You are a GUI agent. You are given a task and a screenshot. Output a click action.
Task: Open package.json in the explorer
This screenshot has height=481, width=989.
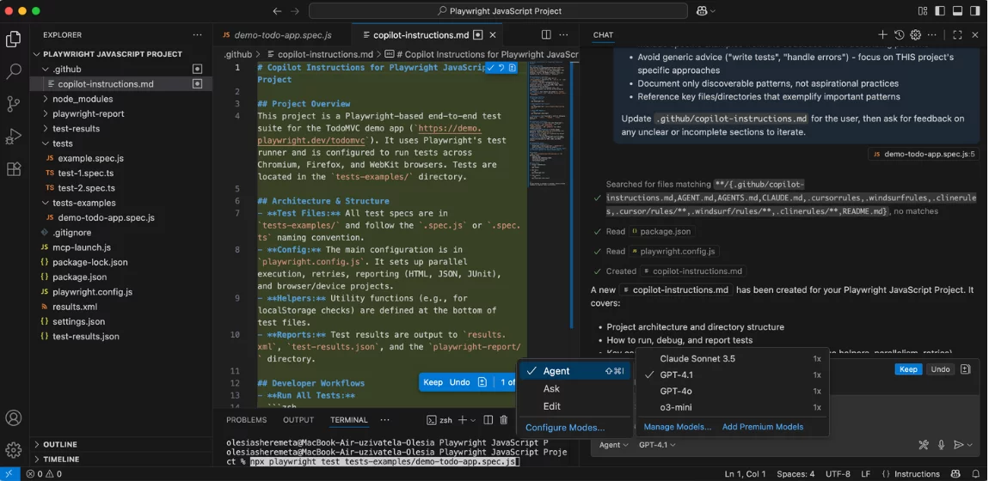click(79, 277)
